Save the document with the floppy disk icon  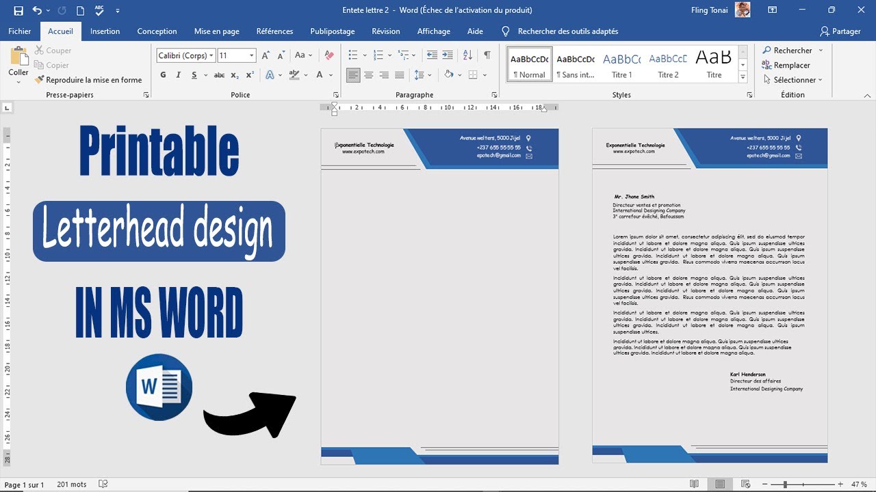[x=18, y=10]
